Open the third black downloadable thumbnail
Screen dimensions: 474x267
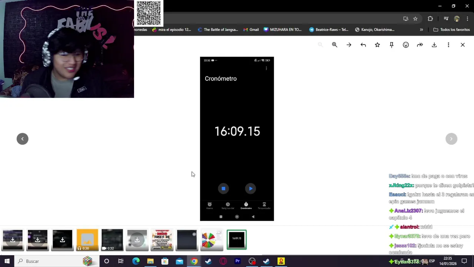[62, 240]
